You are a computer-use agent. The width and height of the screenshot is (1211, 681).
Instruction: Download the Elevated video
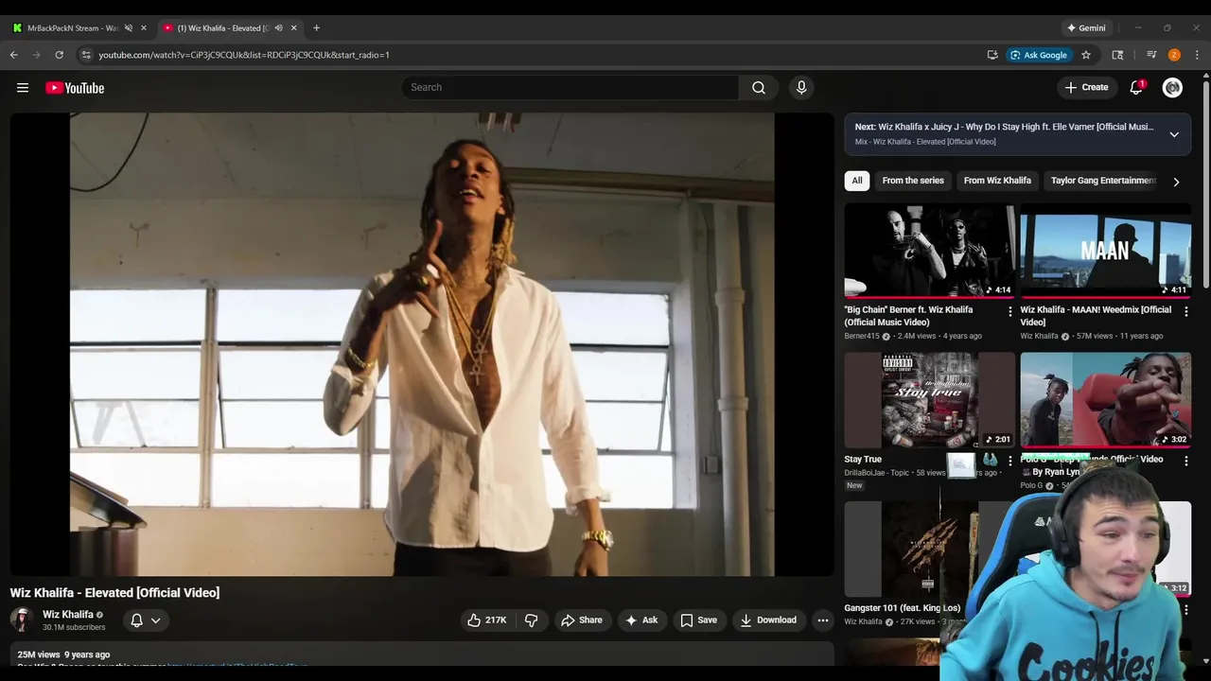click(x=767, y=620)
